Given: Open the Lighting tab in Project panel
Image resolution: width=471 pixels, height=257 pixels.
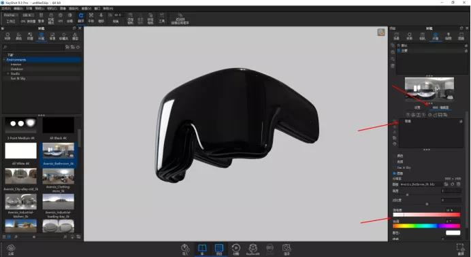Looking at the screenshot, I should click(448, 37).
